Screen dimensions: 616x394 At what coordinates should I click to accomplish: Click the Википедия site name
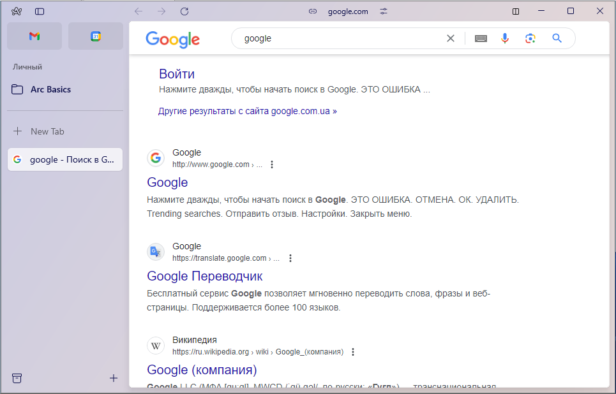click(x=195, y=340)
